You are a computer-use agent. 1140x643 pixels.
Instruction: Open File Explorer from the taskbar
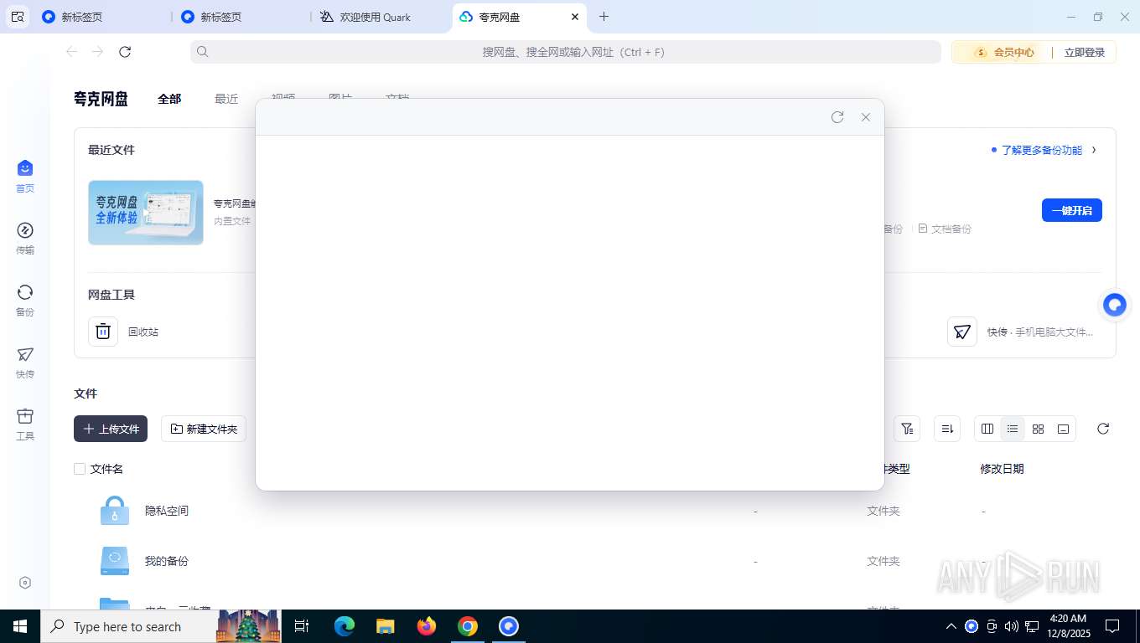pyautogui.click(x=386, y=626)
